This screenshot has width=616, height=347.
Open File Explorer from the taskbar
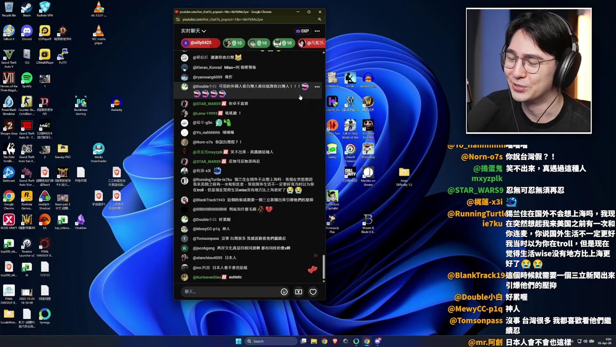pyautogui.click(x=314, y=341)
